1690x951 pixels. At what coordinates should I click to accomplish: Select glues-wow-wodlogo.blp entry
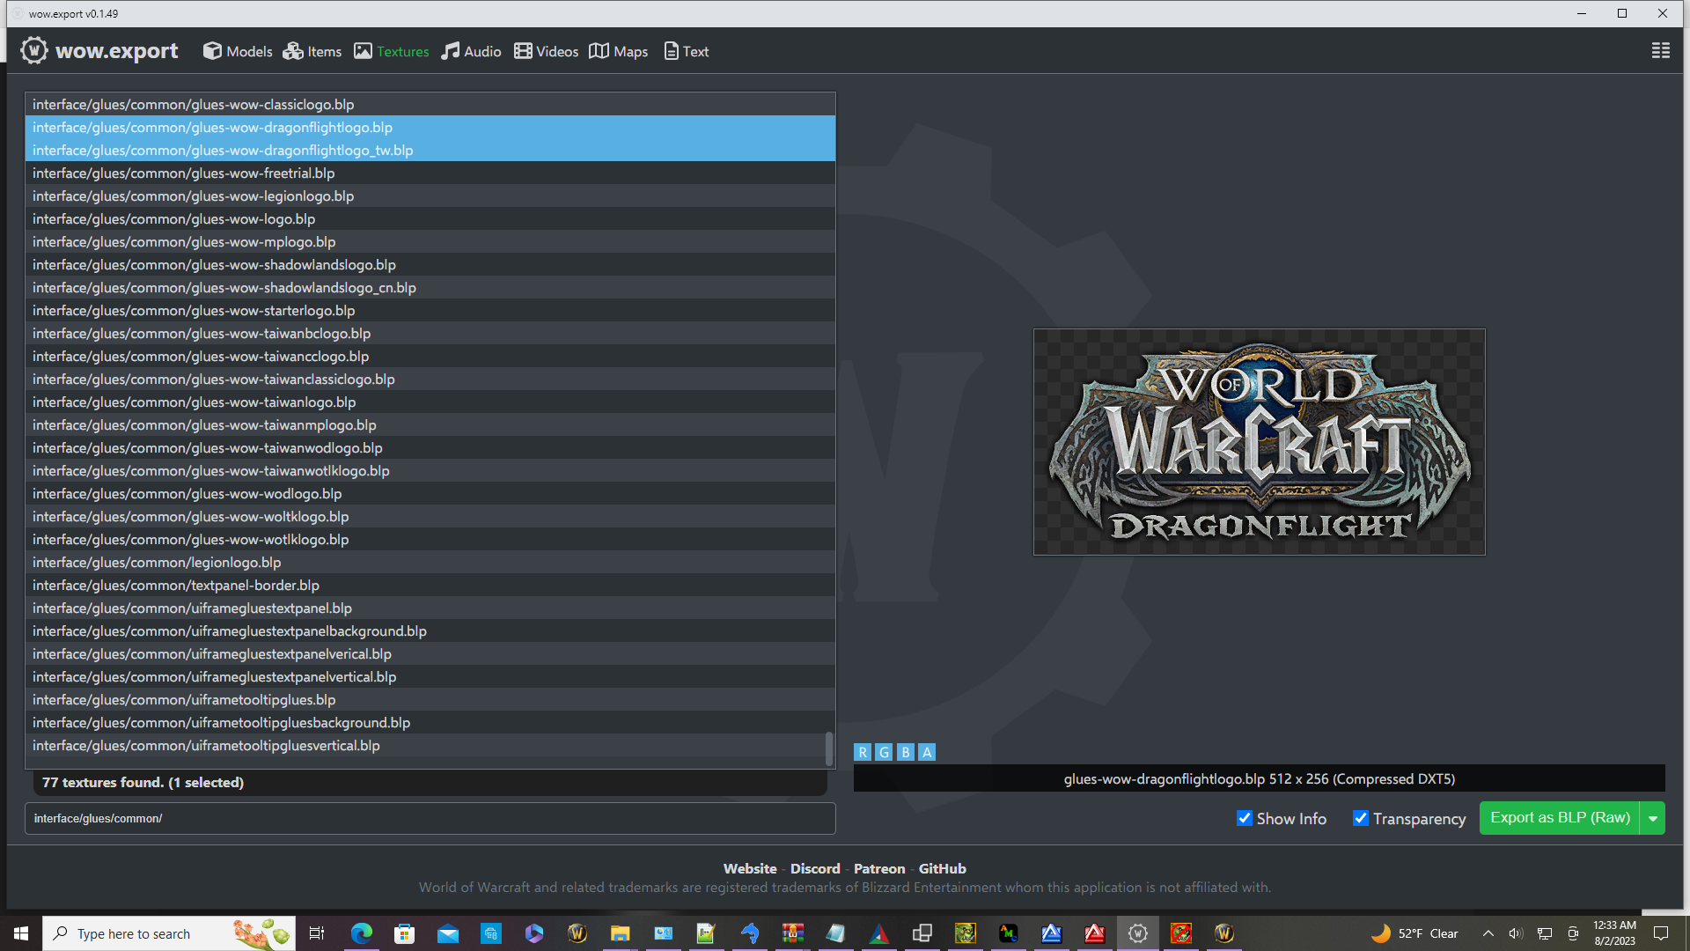pos(430,493)
